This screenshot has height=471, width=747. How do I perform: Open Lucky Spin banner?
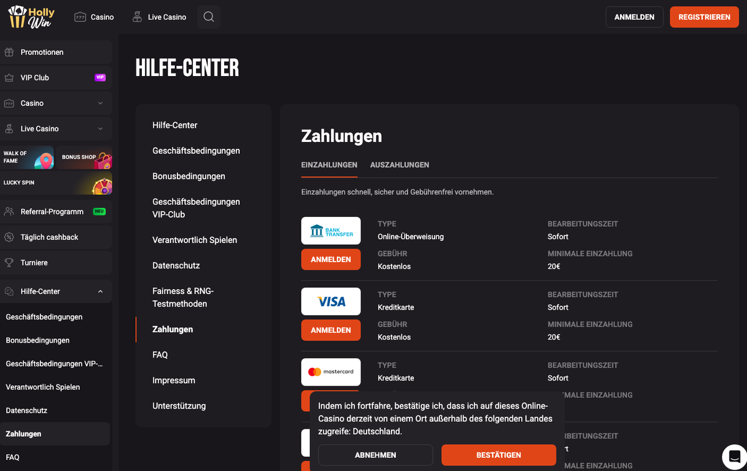point(56,183)
